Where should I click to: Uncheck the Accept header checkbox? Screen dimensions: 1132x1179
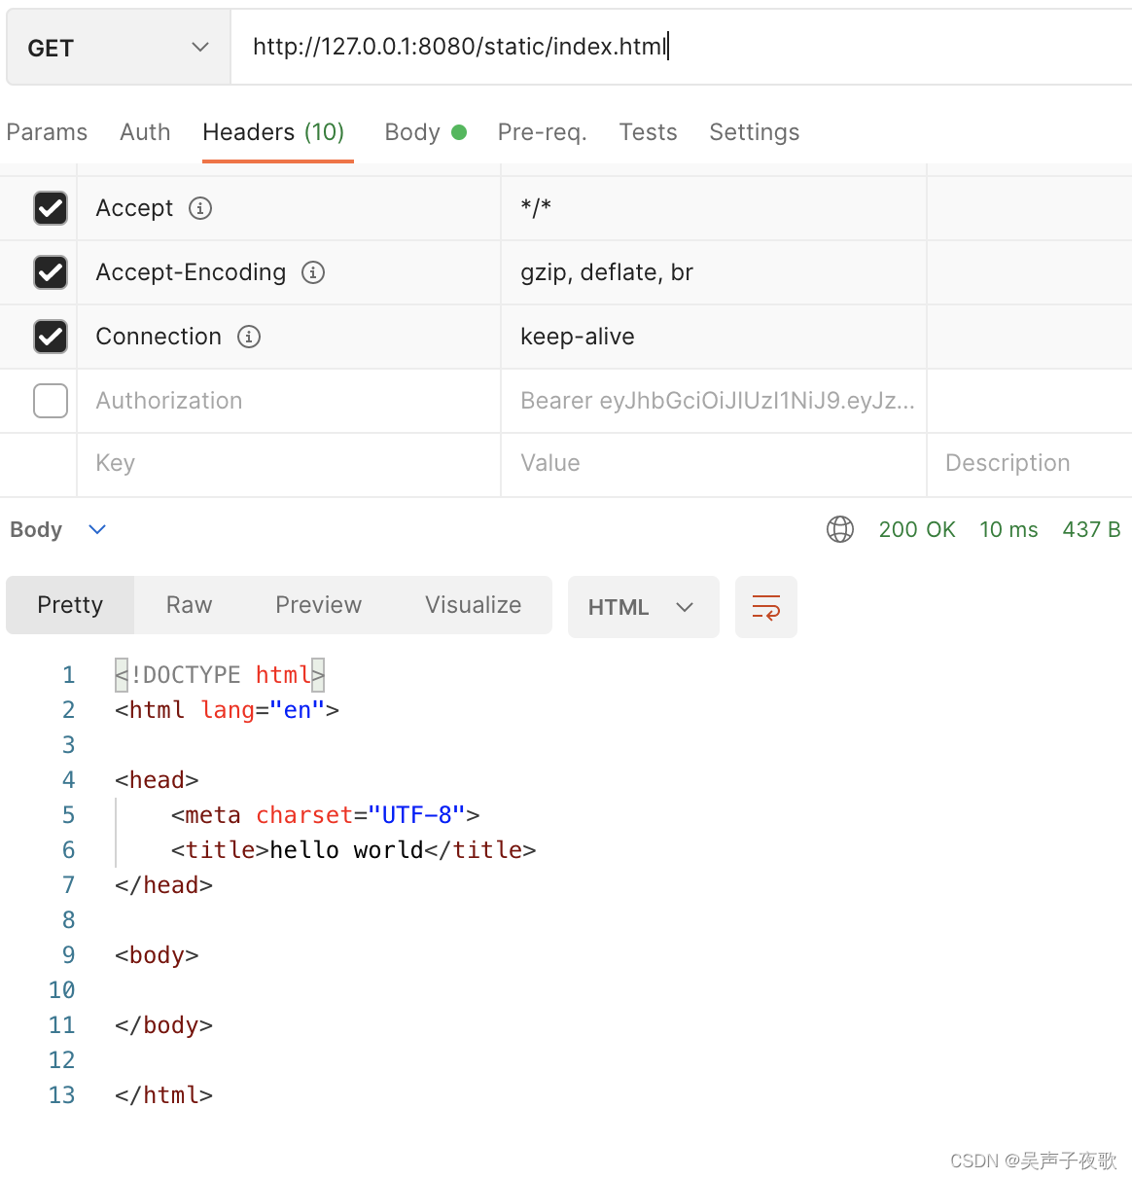[x=51, y=208]
